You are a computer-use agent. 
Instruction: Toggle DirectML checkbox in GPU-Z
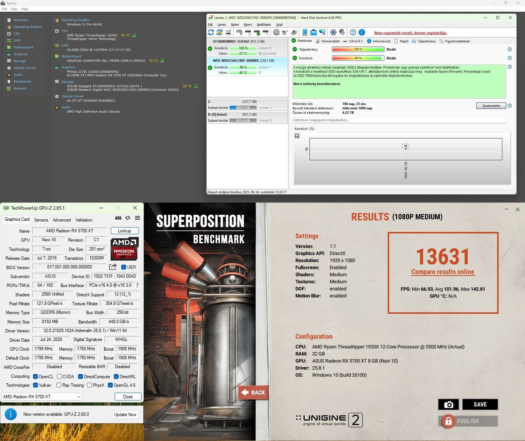click(116, 377)
